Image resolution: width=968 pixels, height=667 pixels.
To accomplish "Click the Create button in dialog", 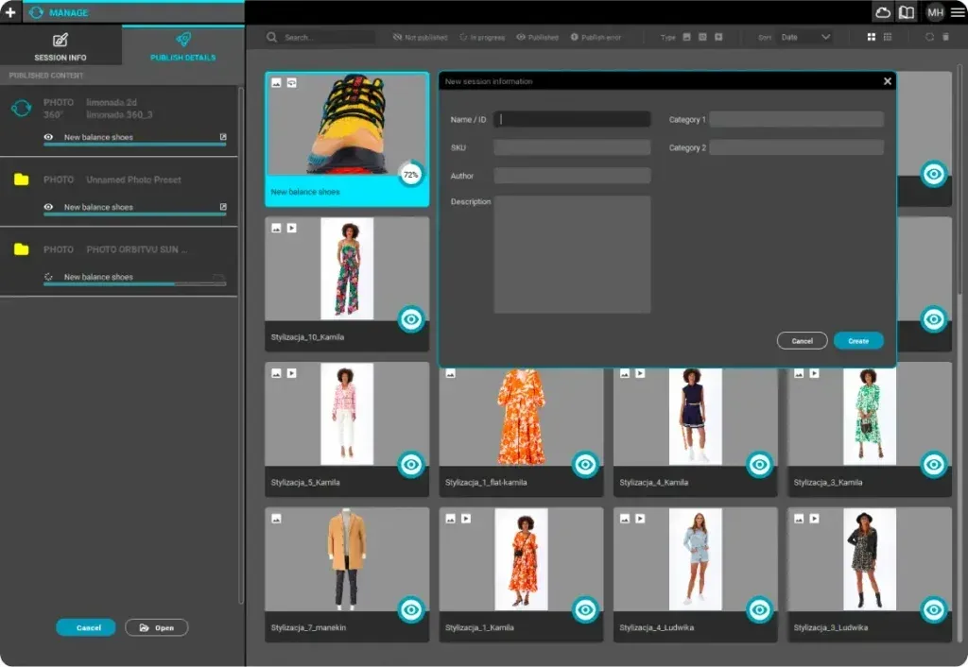I will pyautogui.click(x=858, y=340).
